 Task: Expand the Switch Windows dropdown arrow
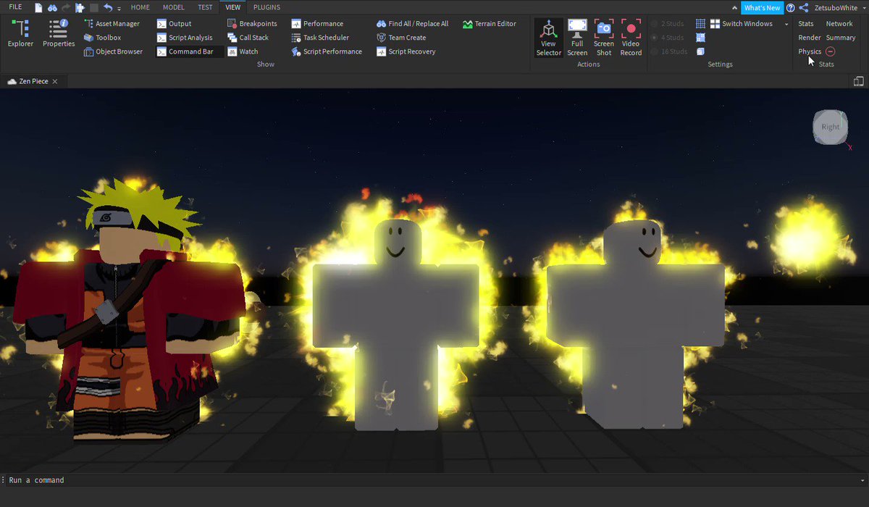786,24
